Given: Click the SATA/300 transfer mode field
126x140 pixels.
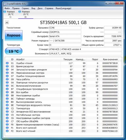Looking at the screenshot, I should tap(65, 41).
